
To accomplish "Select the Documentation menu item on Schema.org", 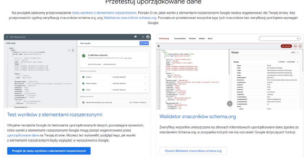I will point(180,38).
